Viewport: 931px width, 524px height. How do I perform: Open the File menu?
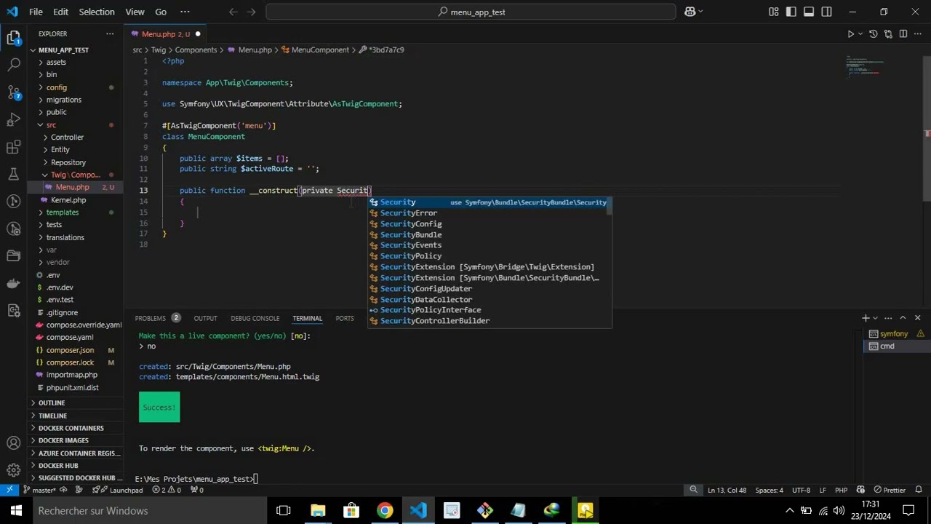coord(36,12)
